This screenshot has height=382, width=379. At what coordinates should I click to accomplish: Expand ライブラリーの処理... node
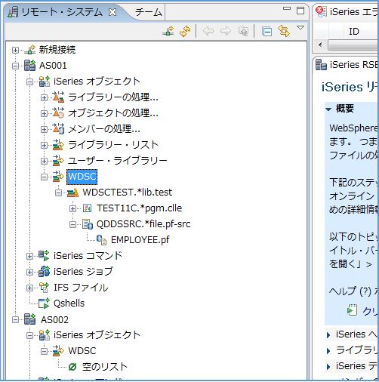44,97
